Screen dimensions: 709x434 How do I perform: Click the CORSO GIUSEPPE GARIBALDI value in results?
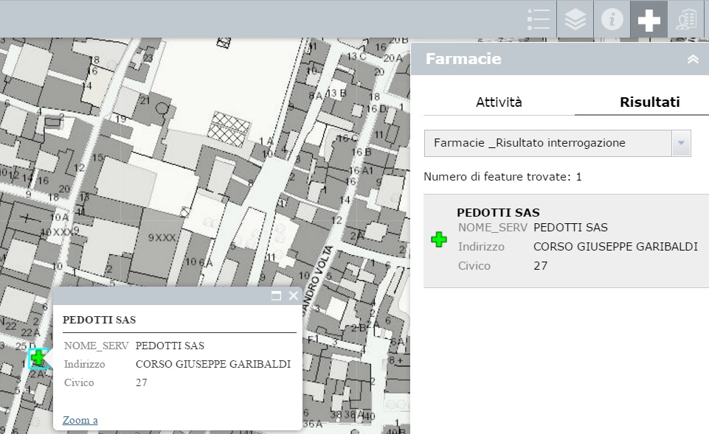click(x=615, y=246)
